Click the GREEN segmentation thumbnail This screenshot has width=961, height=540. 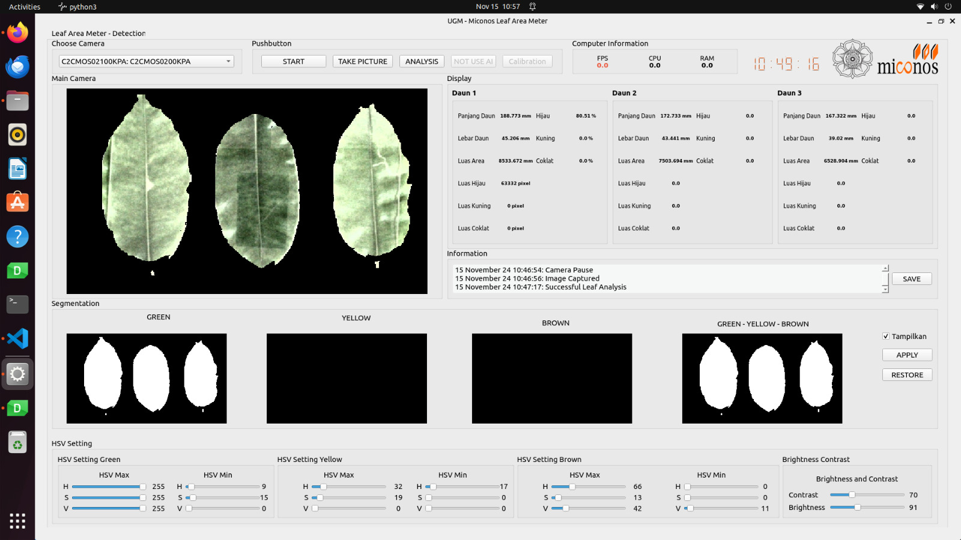coord(147,379)
